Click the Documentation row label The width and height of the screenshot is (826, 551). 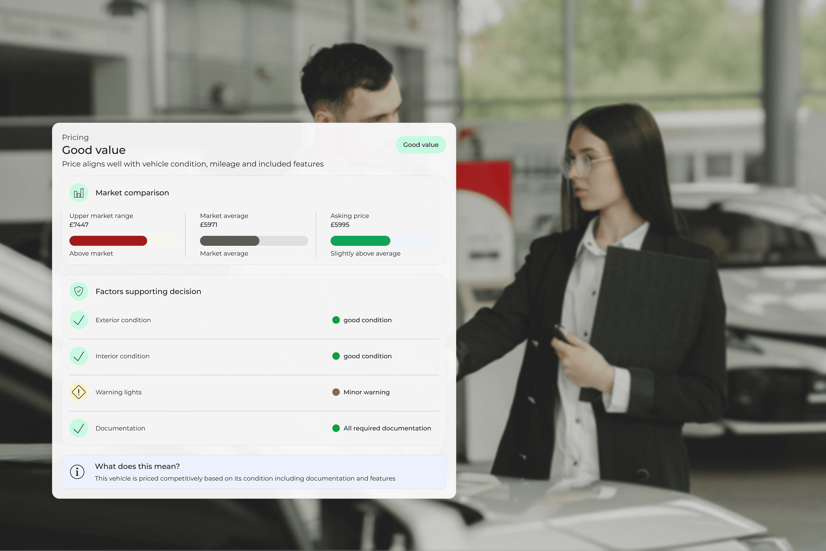tap(120, 428)
